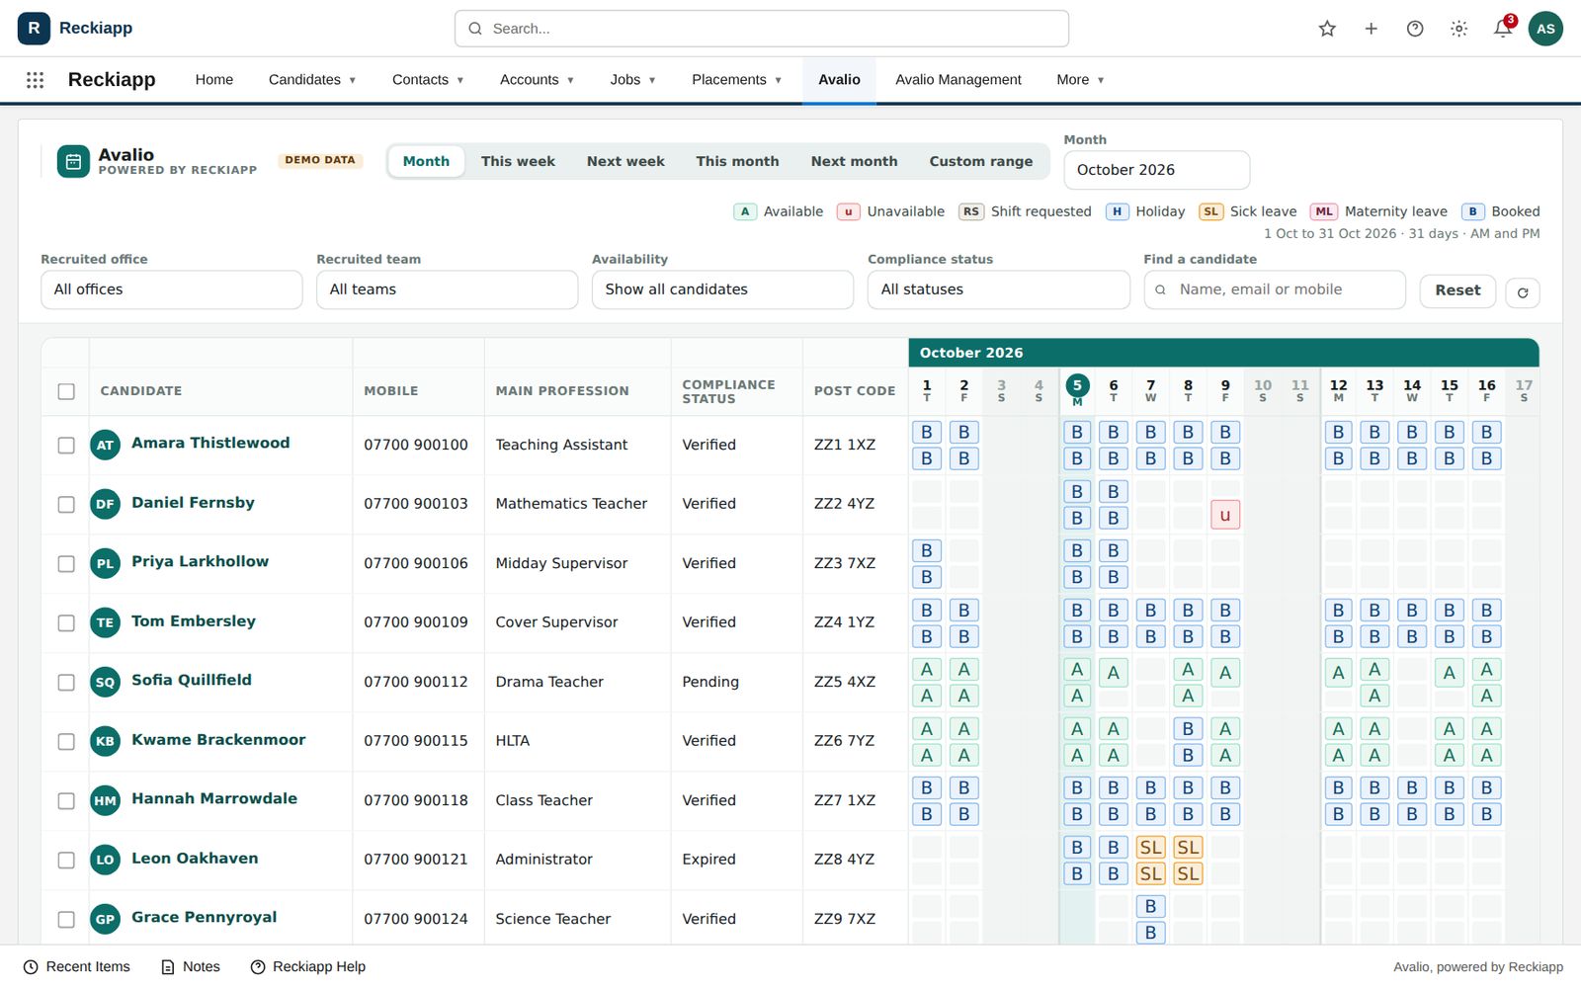Open the help question mark icon
This screenshot has height=988, width=1581.
(1415, 29)
